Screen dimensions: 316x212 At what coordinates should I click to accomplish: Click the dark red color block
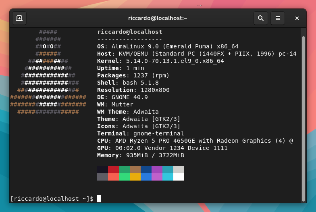tap(114, 170)
